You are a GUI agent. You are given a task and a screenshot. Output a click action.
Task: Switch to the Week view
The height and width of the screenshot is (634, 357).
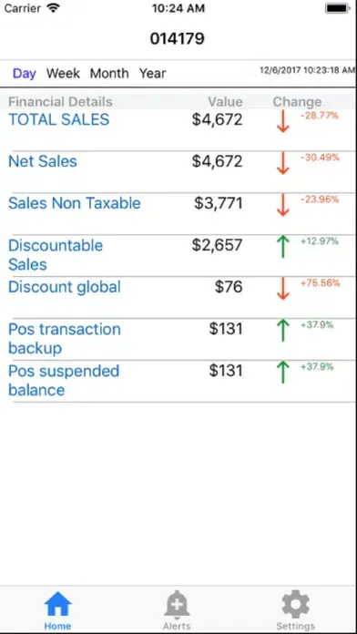tap(63, 74)
